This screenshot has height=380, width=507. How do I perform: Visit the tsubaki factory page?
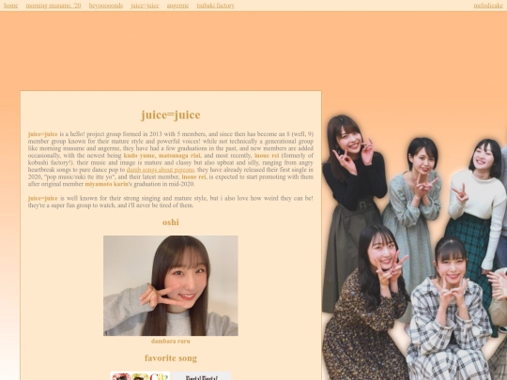215,6
